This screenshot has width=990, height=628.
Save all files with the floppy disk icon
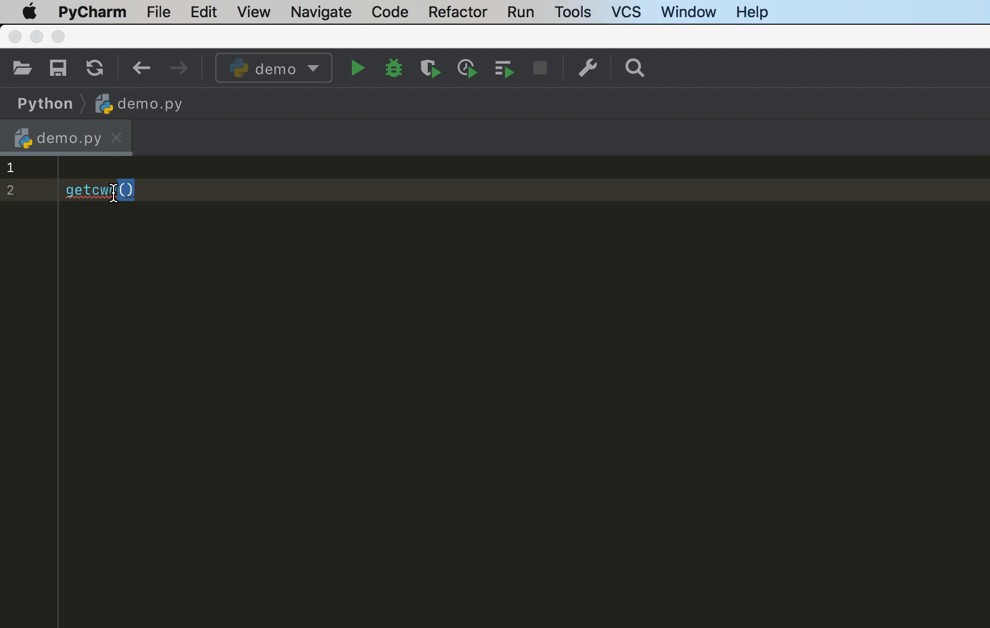[58, 68]
